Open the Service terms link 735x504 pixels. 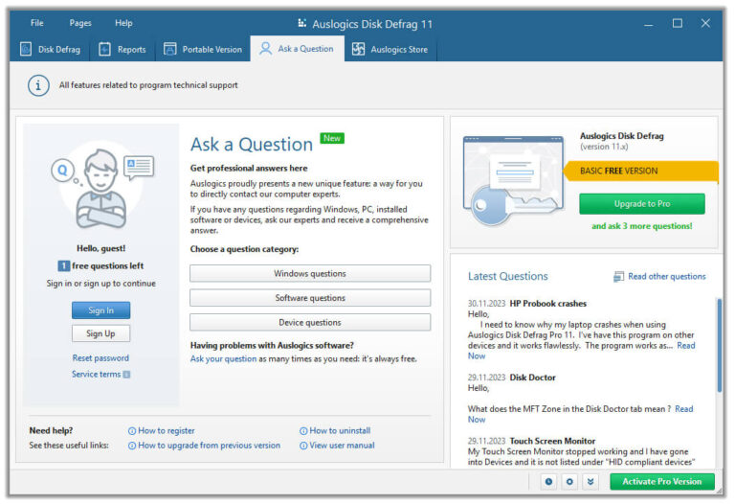point(96,374)
